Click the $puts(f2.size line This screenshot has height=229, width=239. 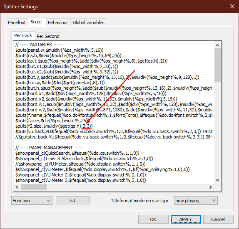[54, 126]
